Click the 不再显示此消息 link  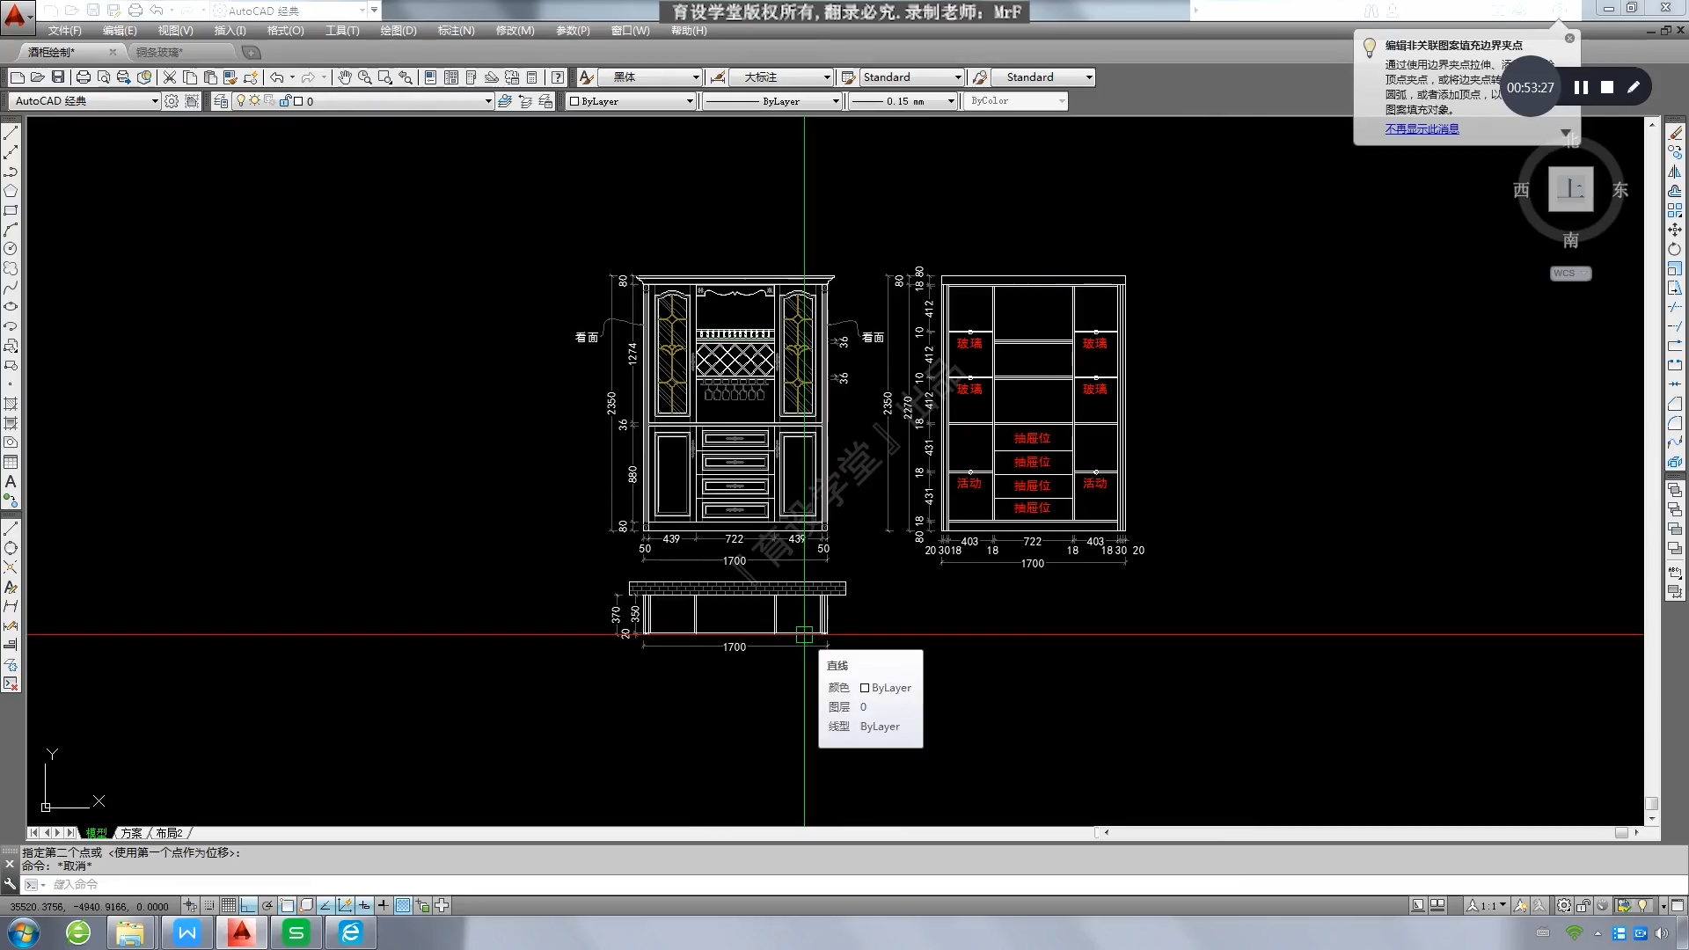coord(1422,129)
